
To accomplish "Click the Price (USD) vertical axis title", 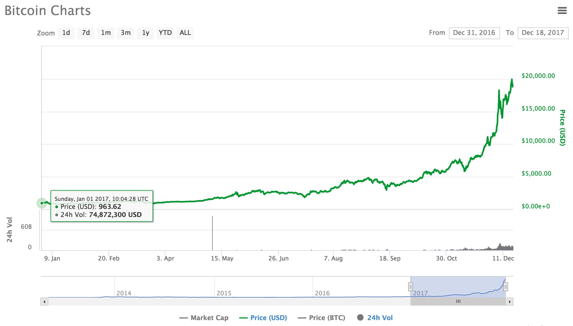I will tap(563, 128).
